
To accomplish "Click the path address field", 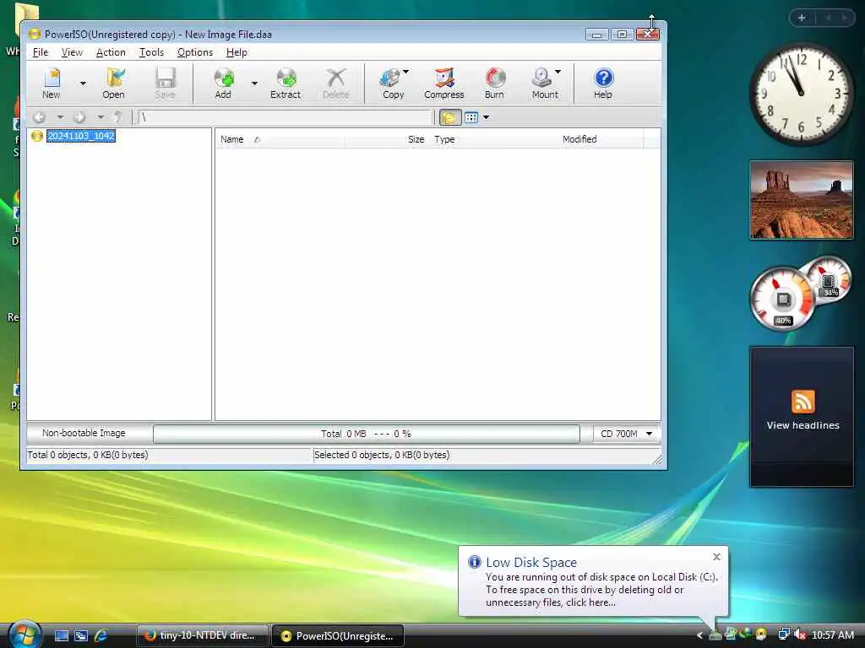I will pyautogui.click(x=285, y=117).
